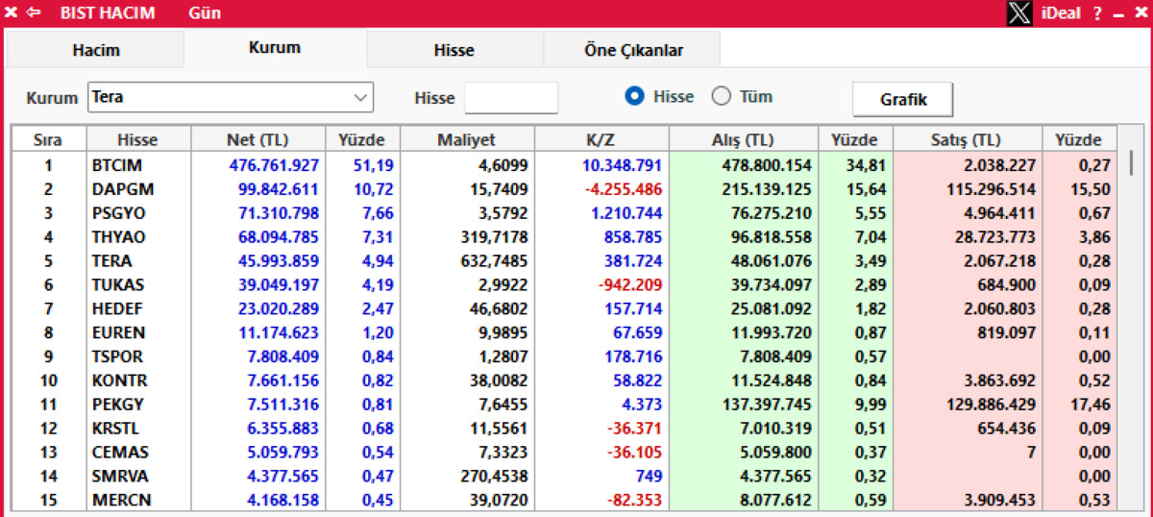Click the K/Z value 10.348.791
This screenshot has height=517, width=1153.
[622, 165]
